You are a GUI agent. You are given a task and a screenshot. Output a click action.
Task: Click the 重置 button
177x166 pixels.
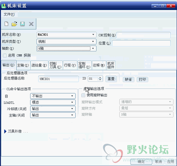point(111,79)
